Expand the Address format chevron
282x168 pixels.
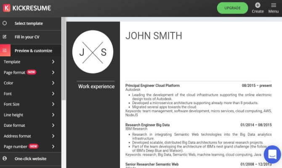tap(53, 136)
